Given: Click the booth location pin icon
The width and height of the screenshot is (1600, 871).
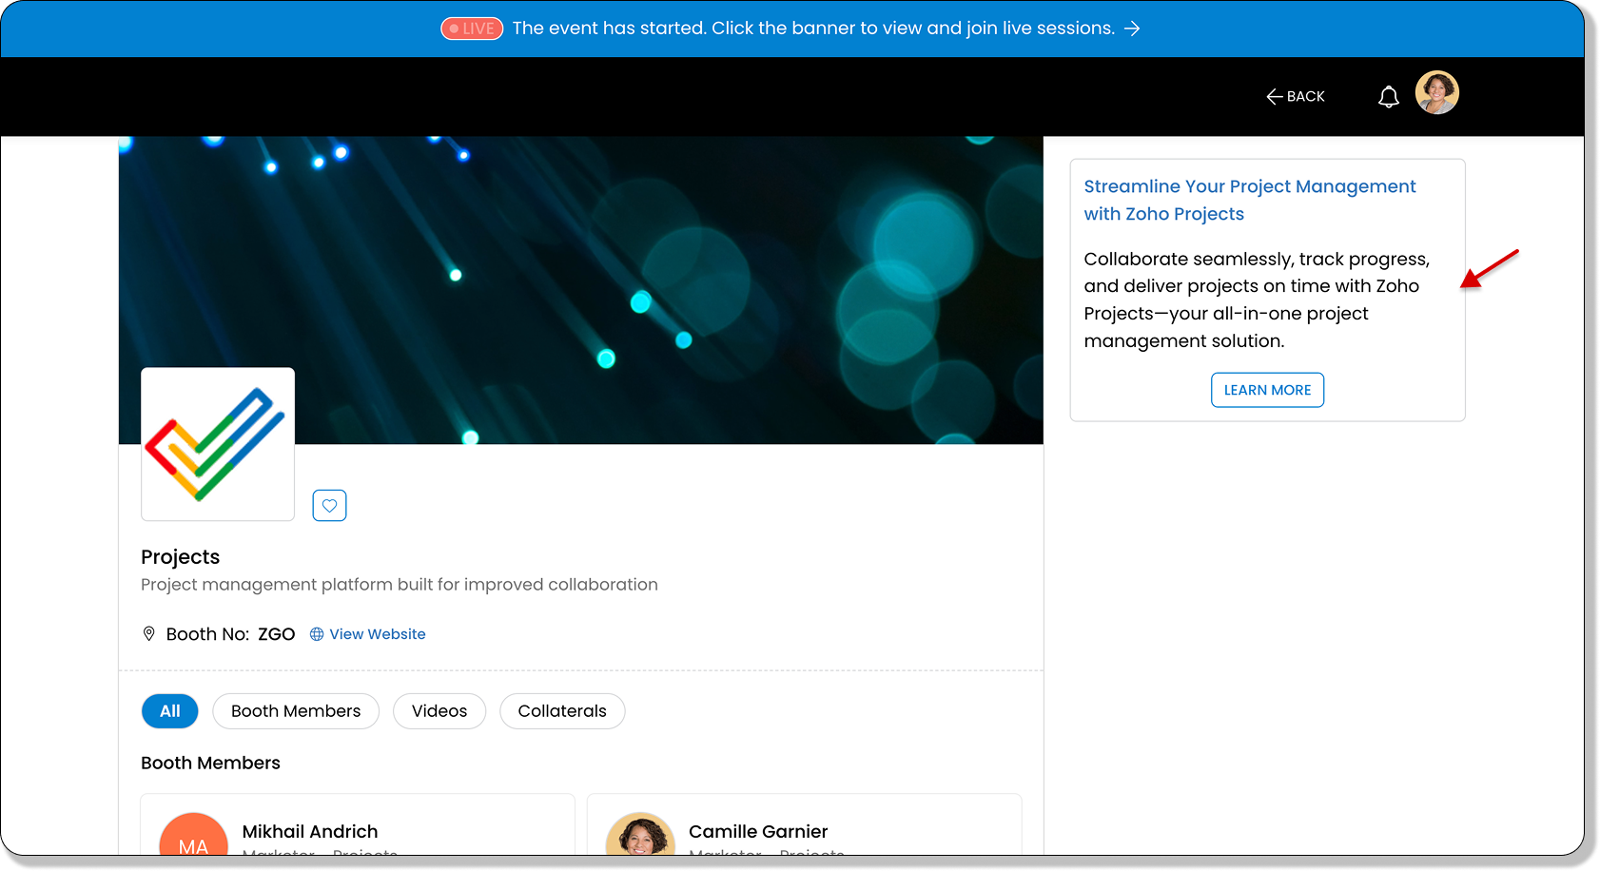Looking at the screenshot, I should click(x=148, y=634).
